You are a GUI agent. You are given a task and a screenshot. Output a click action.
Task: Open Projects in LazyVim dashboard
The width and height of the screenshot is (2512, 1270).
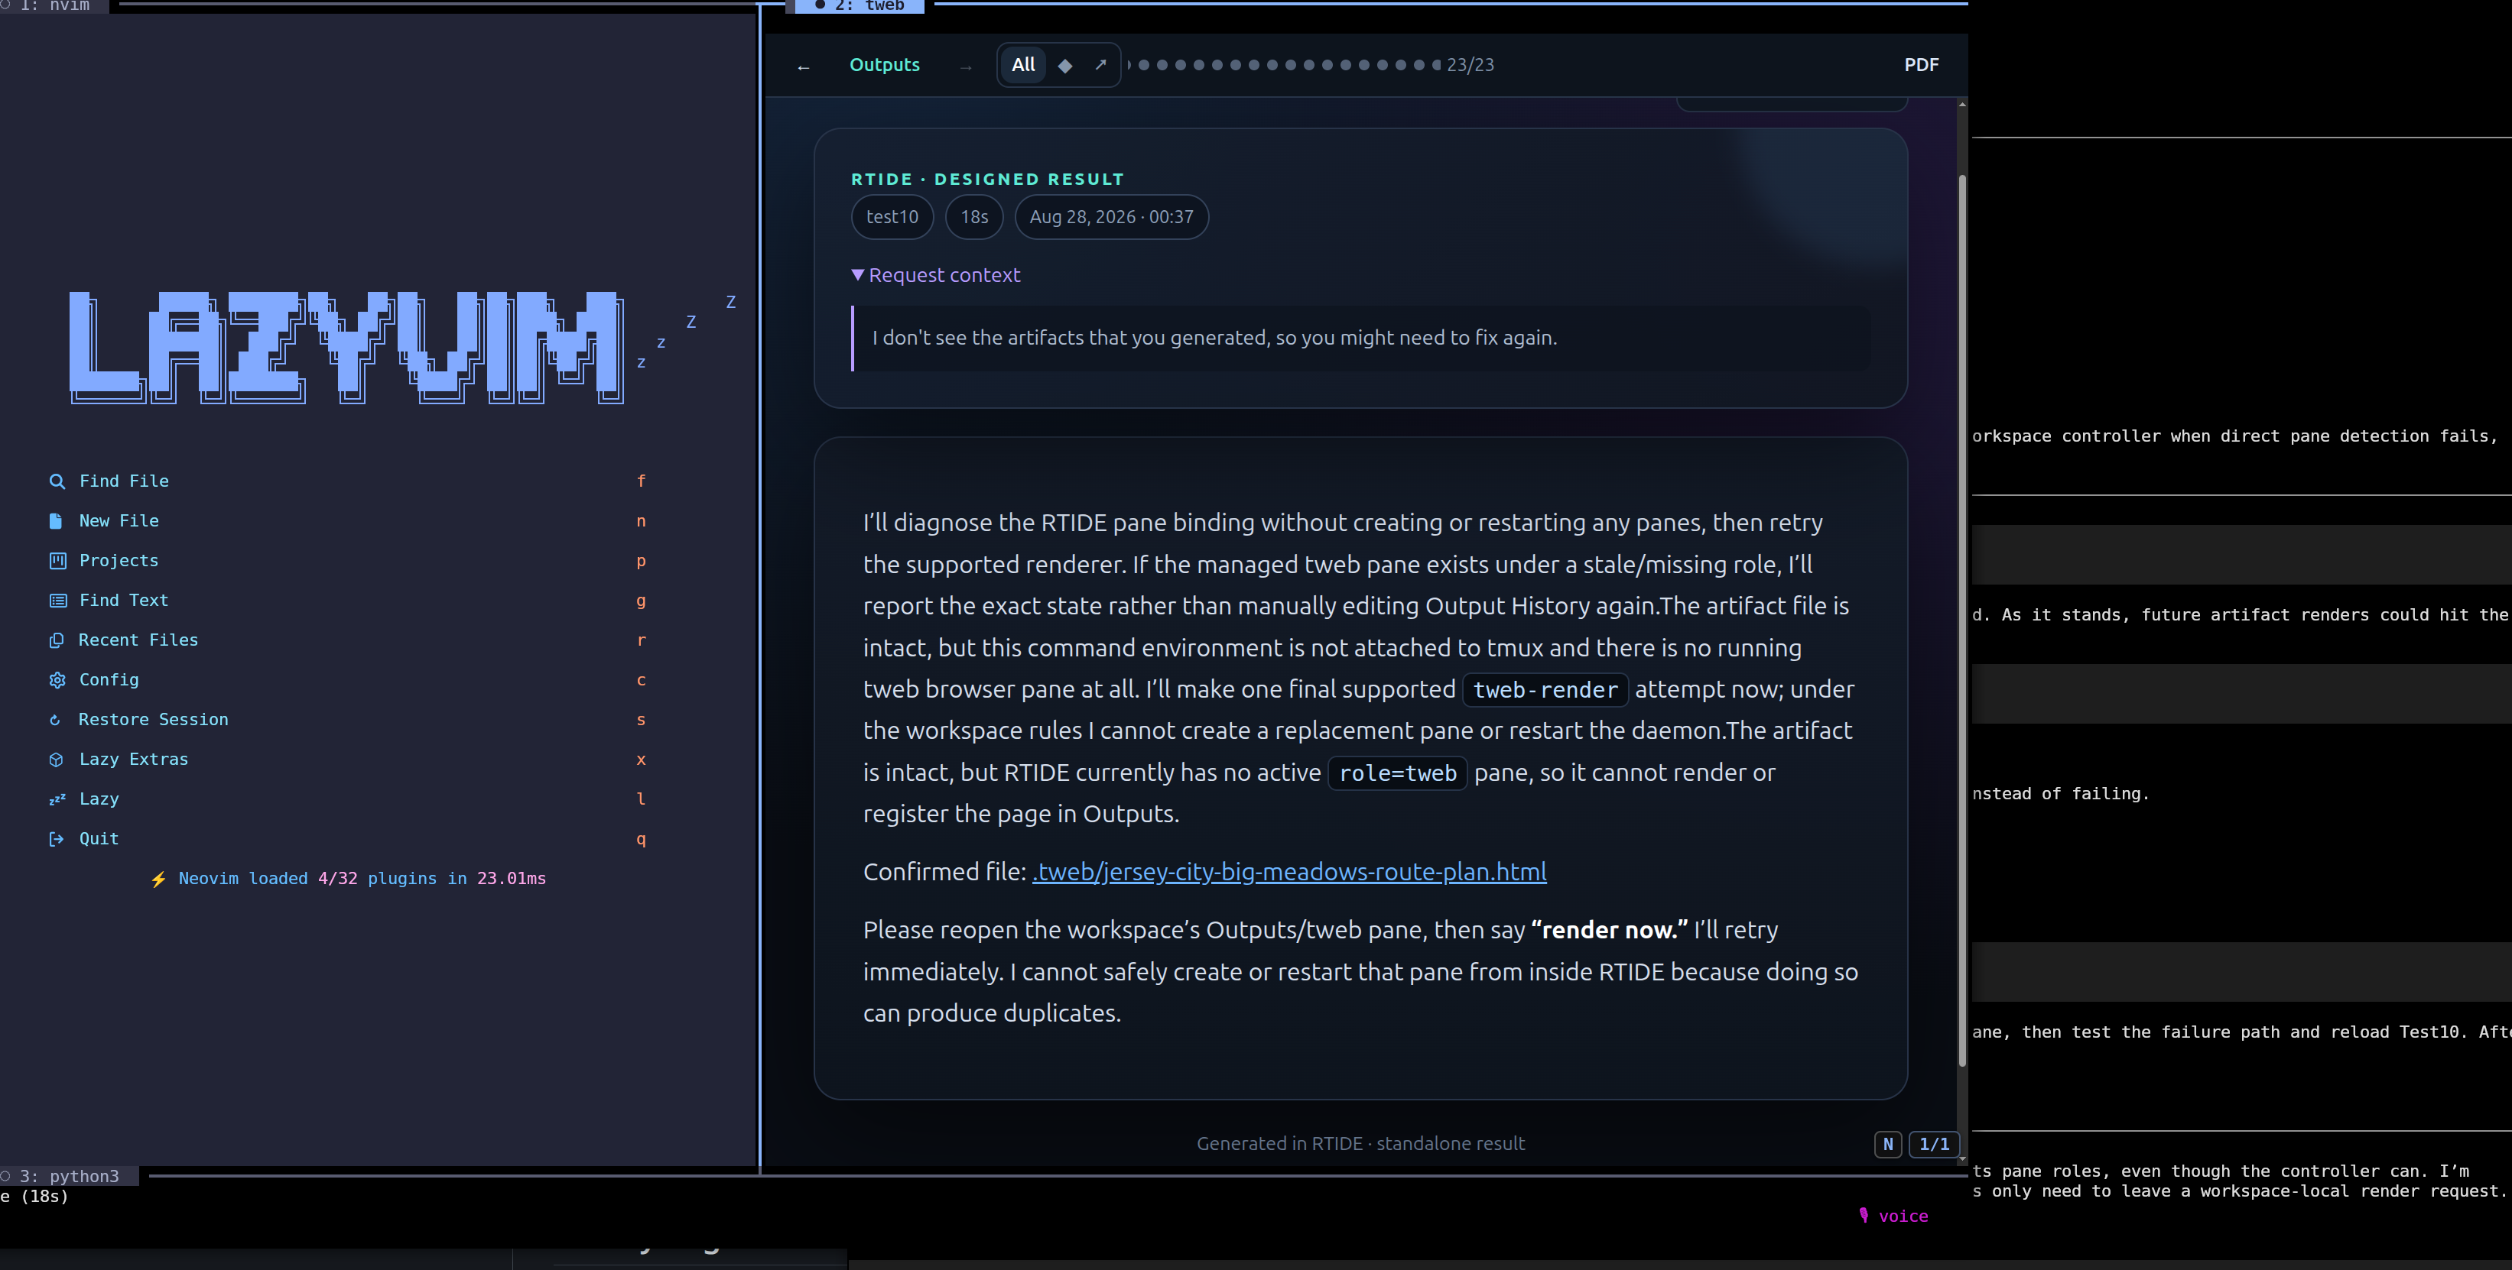(347, 560)
